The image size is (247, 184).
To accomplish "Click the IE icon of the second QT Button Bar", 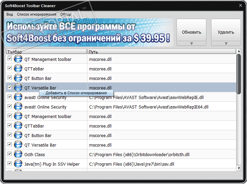I will click(18, 135).
